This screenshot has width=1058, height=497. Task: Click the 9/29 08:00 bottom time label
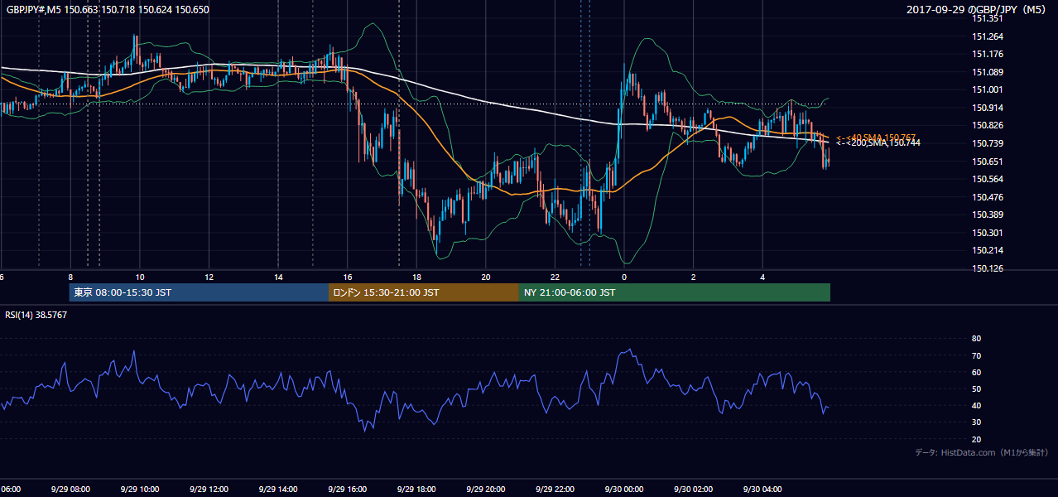pyautogui.click(x=70, y=489)
